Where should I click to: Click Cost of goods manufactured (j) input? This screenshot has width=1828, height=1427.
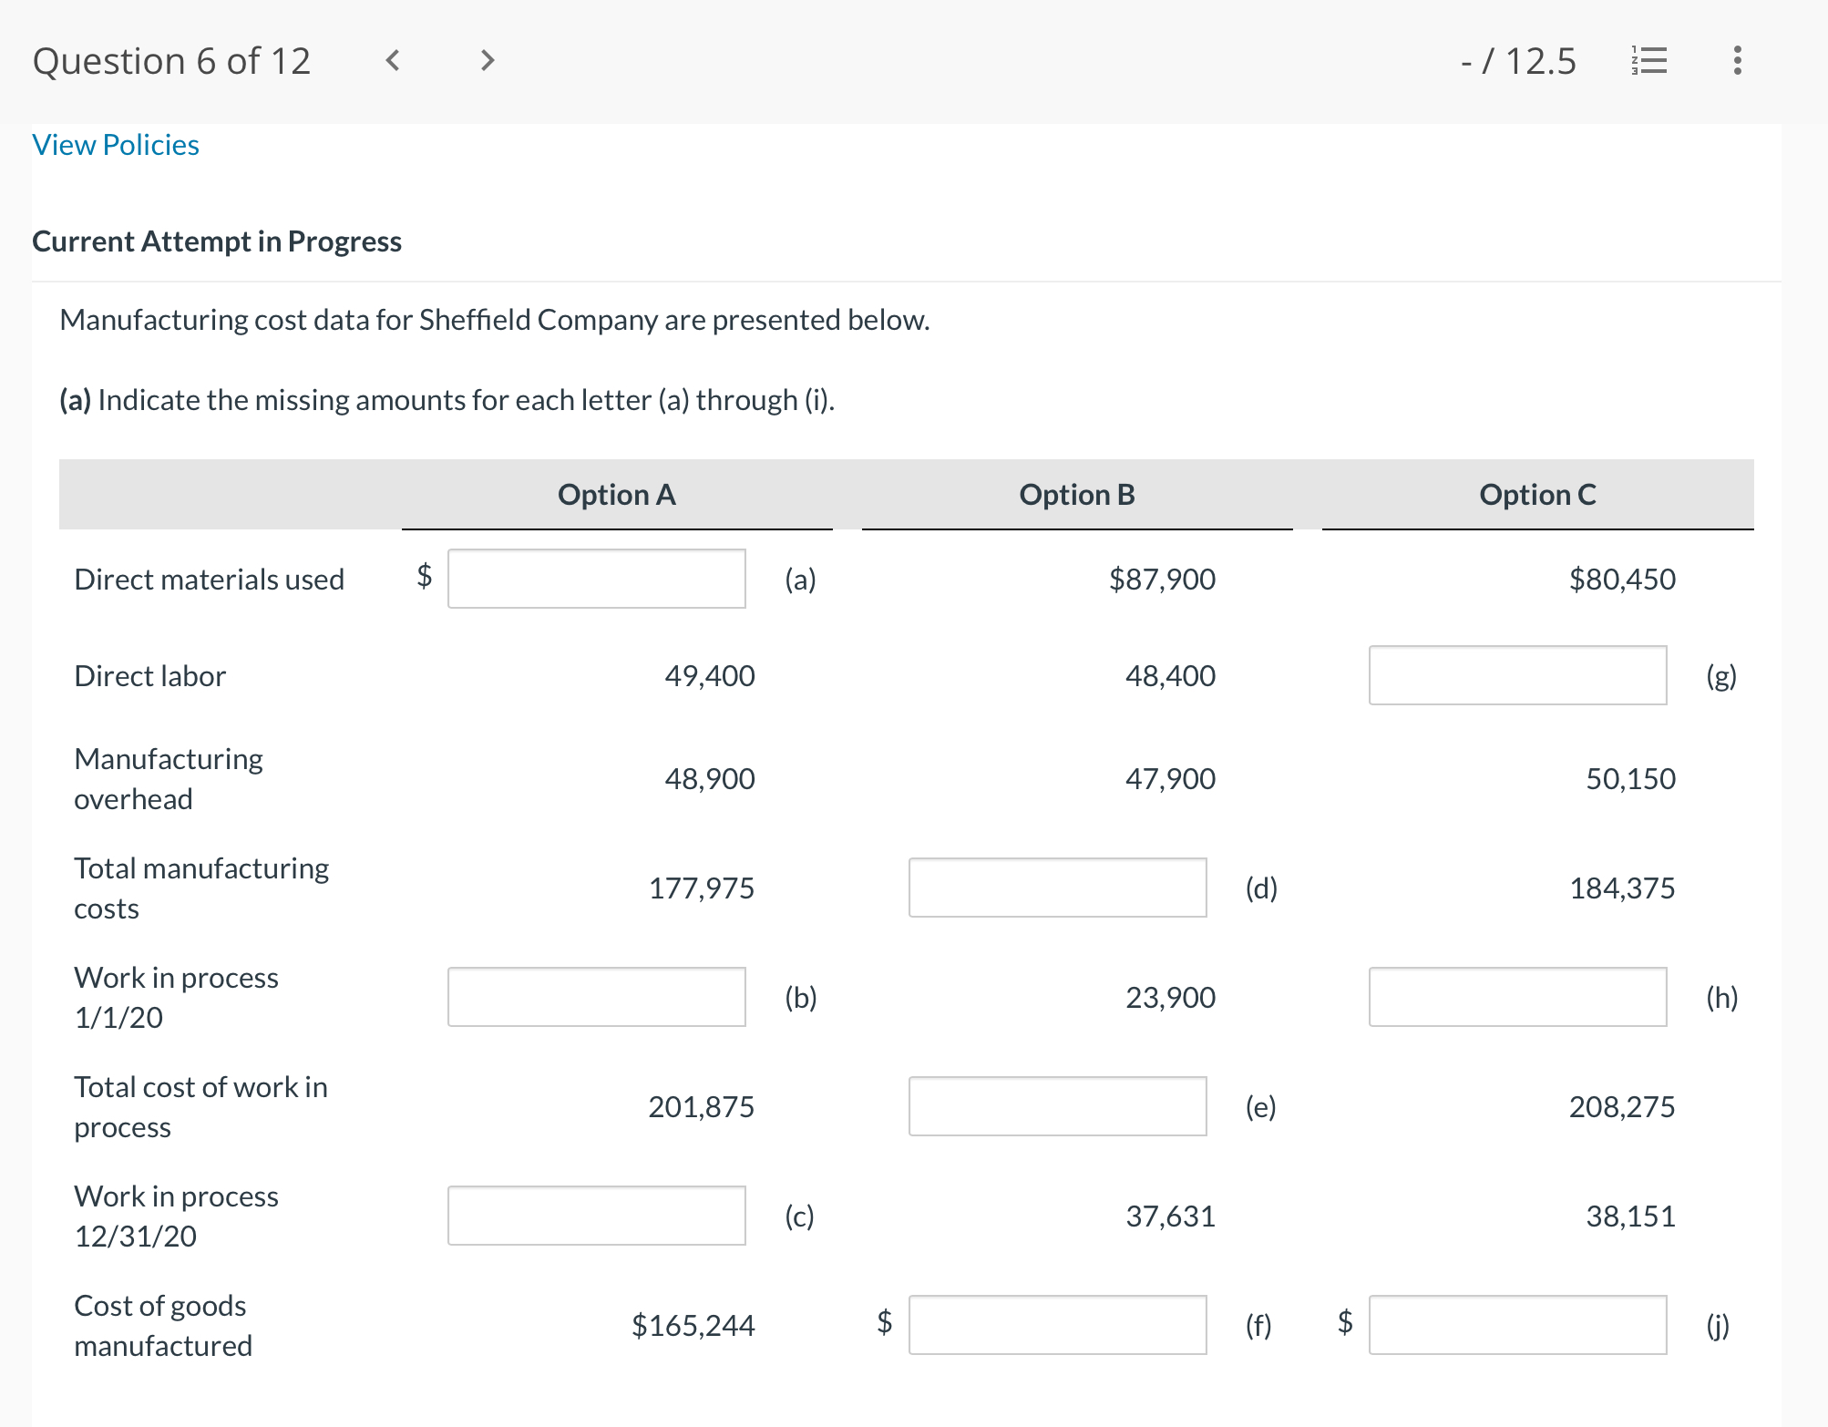click(1517, 1325)
